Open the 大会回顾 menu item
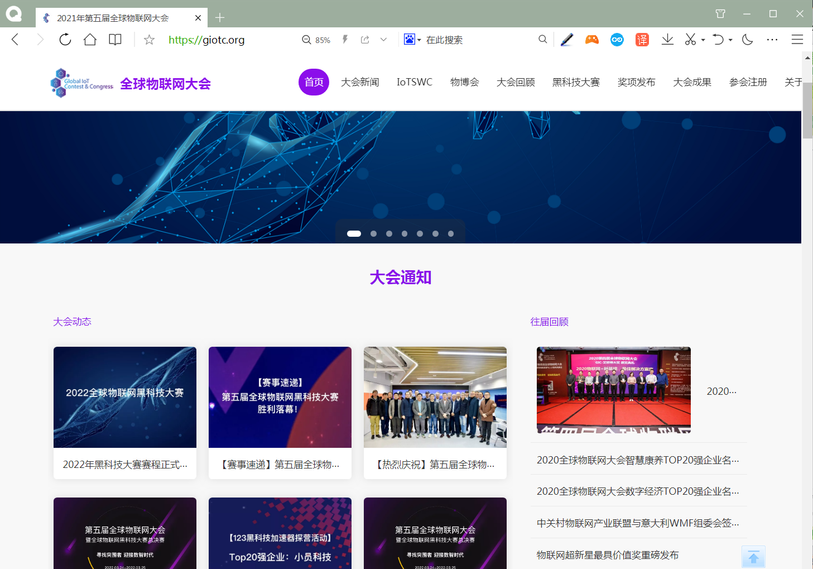 pyautogui.click(x=516, y=82)
